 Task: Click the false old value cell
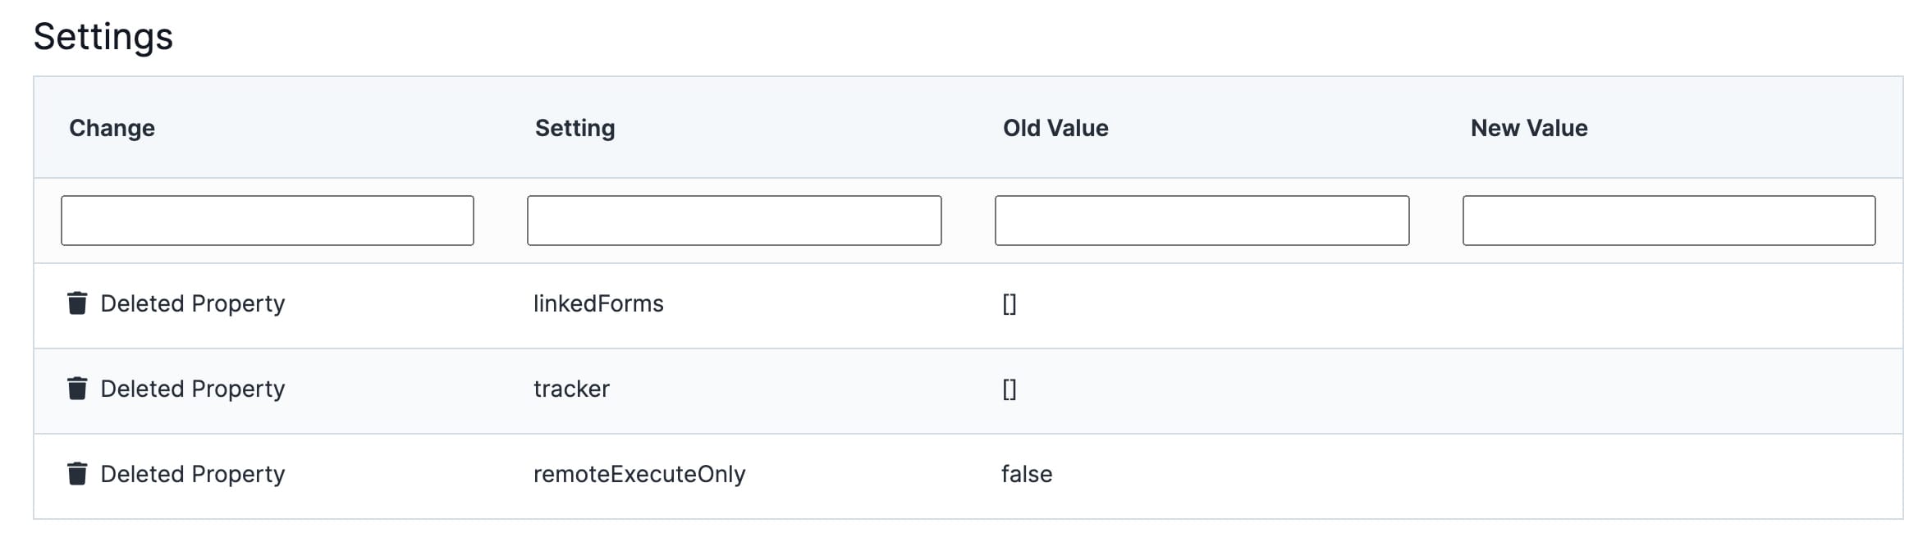point(1027,474)
